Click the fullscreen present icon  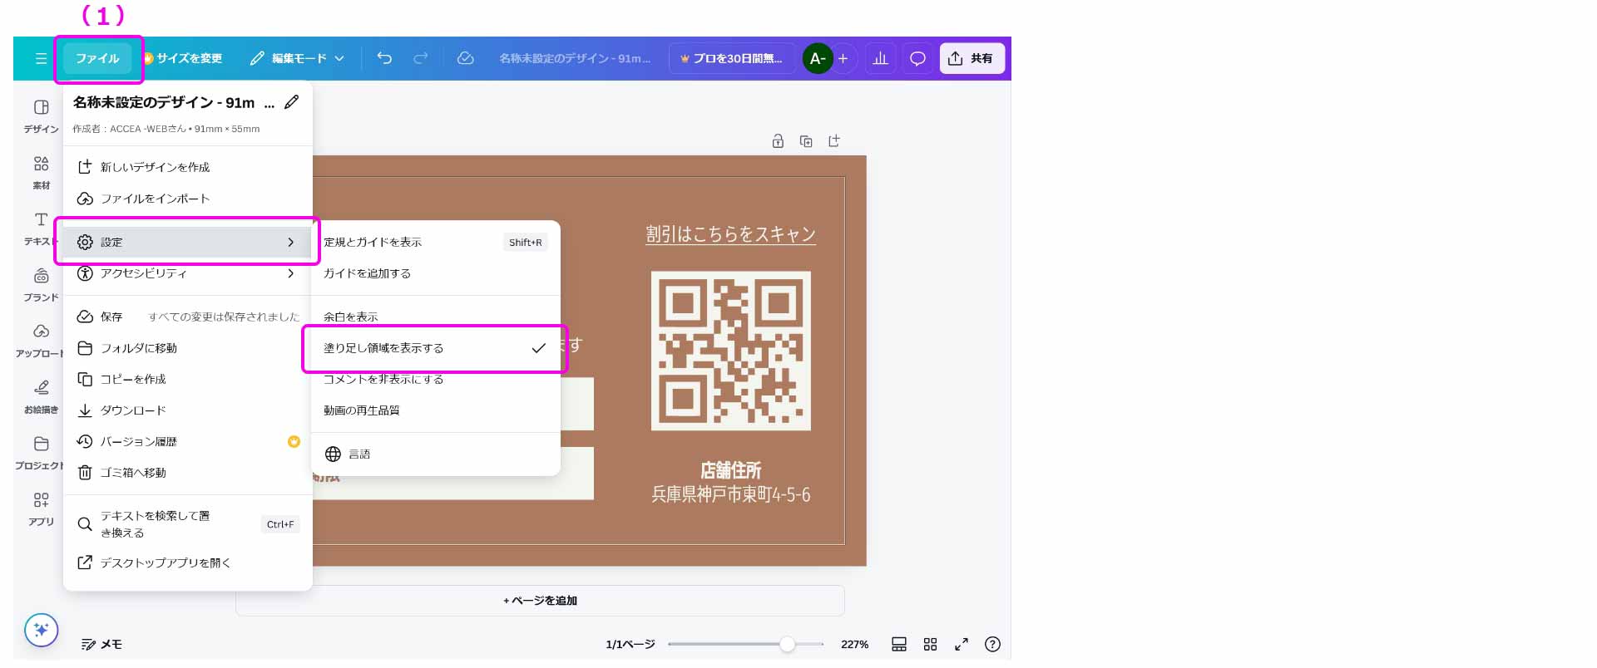pyautogui.click(x=962, y=644)
